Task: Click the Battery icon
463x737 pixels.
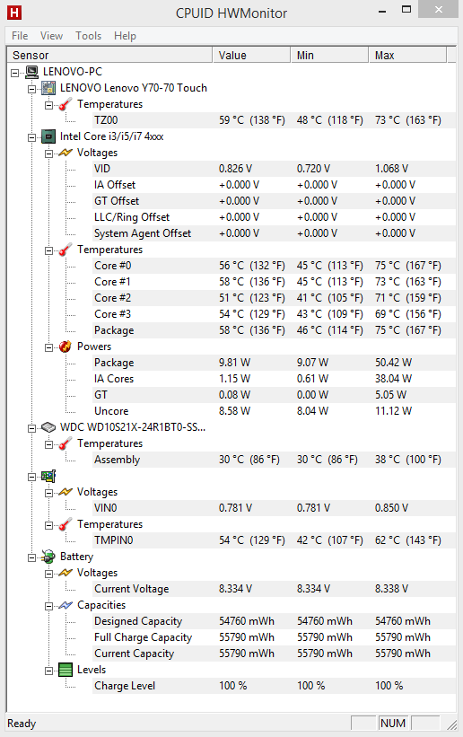Action: (x=48, y=557)
